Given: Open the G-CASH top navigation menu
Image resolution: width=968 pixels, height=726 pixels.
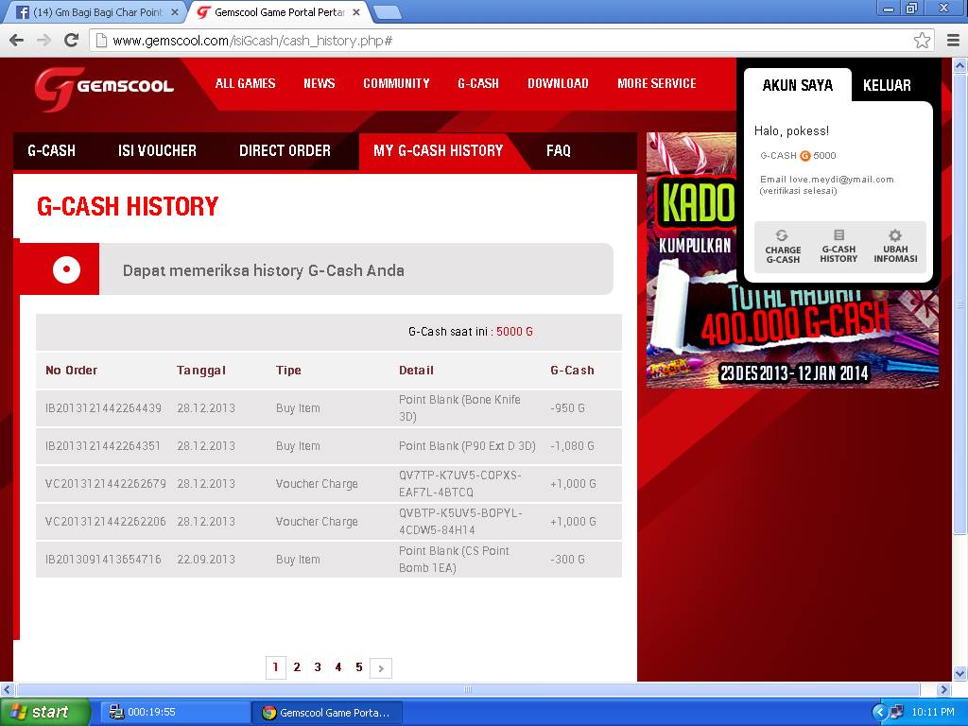Looking at the screenshot, I should (478, 83).
